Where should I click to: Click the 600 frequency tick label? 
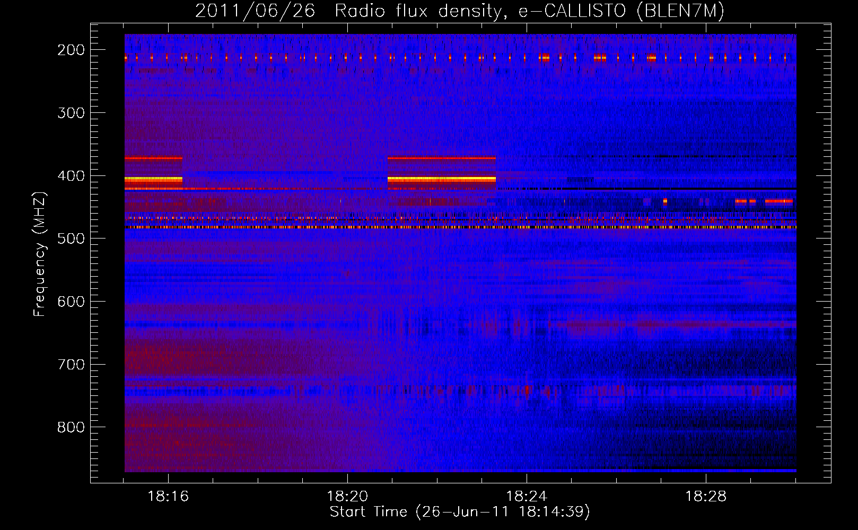click(71, 302)
